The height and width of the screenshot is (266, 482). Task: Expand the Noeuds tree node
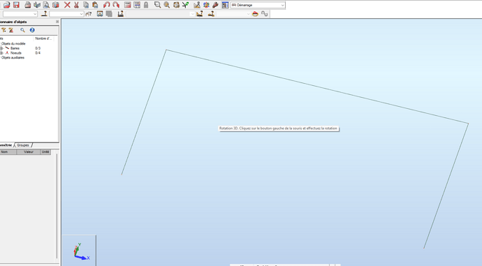(x=1, y=53)
